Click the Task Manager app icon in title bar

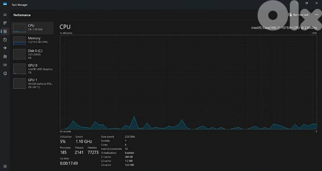pos(5,3)
